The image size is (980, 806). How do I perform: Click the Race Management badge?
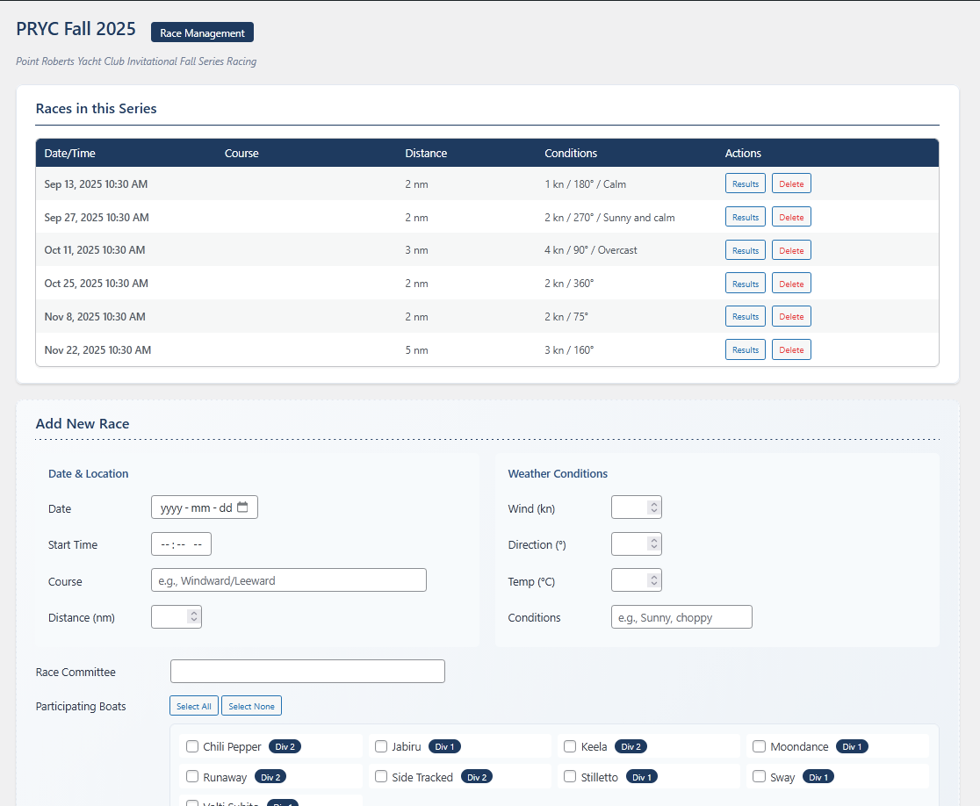click(202, 32)
